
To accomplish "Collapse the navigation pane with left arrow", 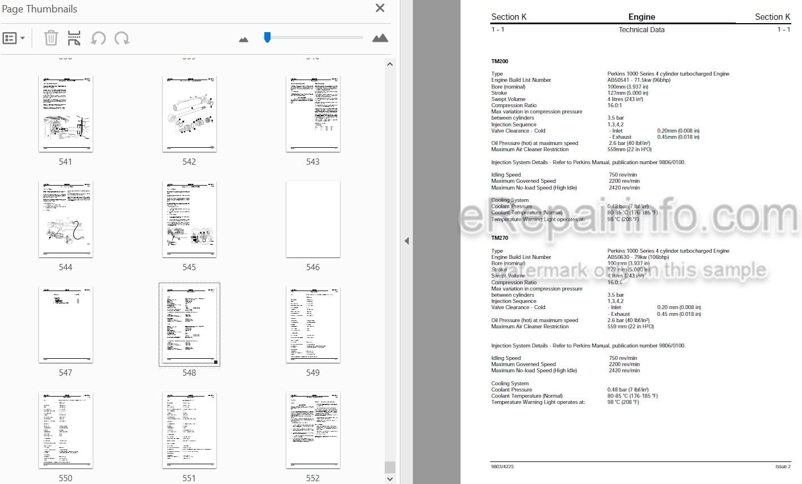I will (x=406, y=241).
